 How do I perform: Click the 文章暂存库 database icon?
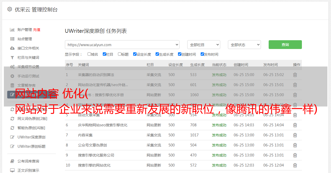pyautogui.click(x=12, y=85)
